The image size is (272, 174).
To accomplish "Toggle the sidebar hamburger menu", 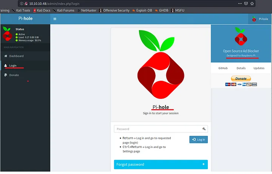I will tap(55, 18).
